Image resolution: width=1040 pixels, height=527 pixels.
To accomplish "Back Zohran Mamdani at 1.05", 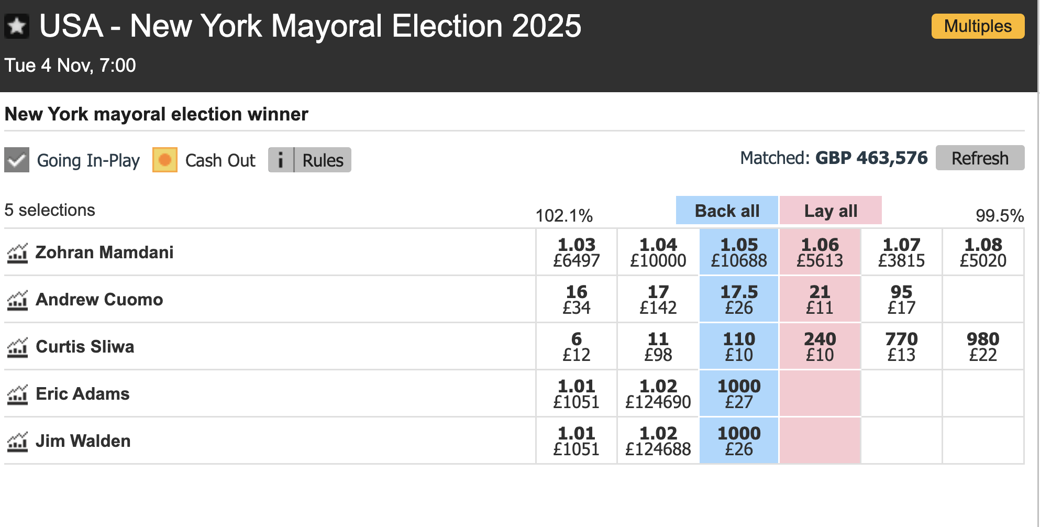I will point(738,252).
